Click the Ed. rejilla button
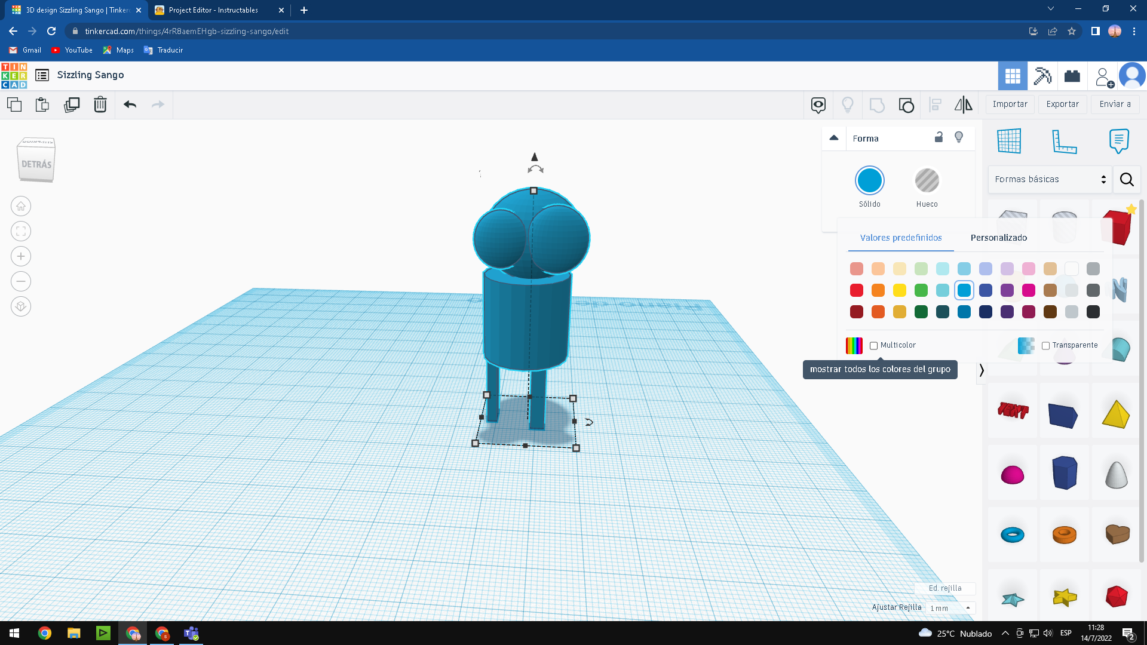Viewport: 1147px width, 645px height. (945, 588)
